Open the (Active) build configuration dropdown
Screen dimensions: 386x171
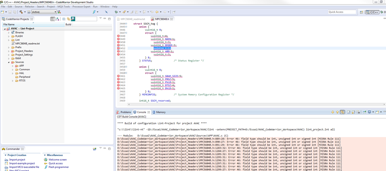pyautogui.click(x=43, y=12)
